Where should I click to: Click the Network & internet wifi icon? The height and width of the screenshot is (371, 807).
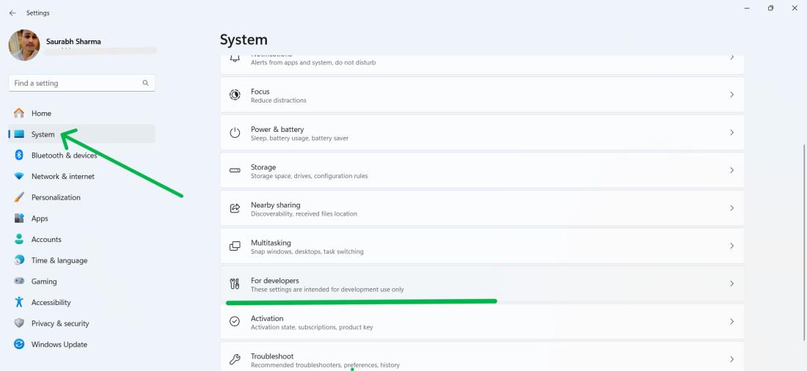[19, 177]
